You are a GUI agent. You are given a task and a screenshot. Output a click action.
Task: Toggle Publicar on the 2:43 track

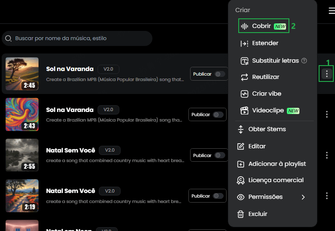pyautogui.click(x=218, y=114)
